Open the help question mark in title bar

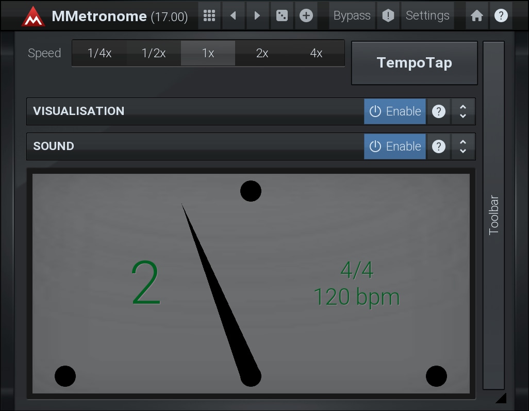[501, 15]
